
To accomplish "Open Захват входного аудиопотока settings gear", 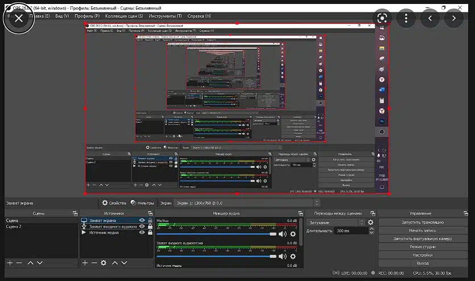I will (x=293, y=257).
